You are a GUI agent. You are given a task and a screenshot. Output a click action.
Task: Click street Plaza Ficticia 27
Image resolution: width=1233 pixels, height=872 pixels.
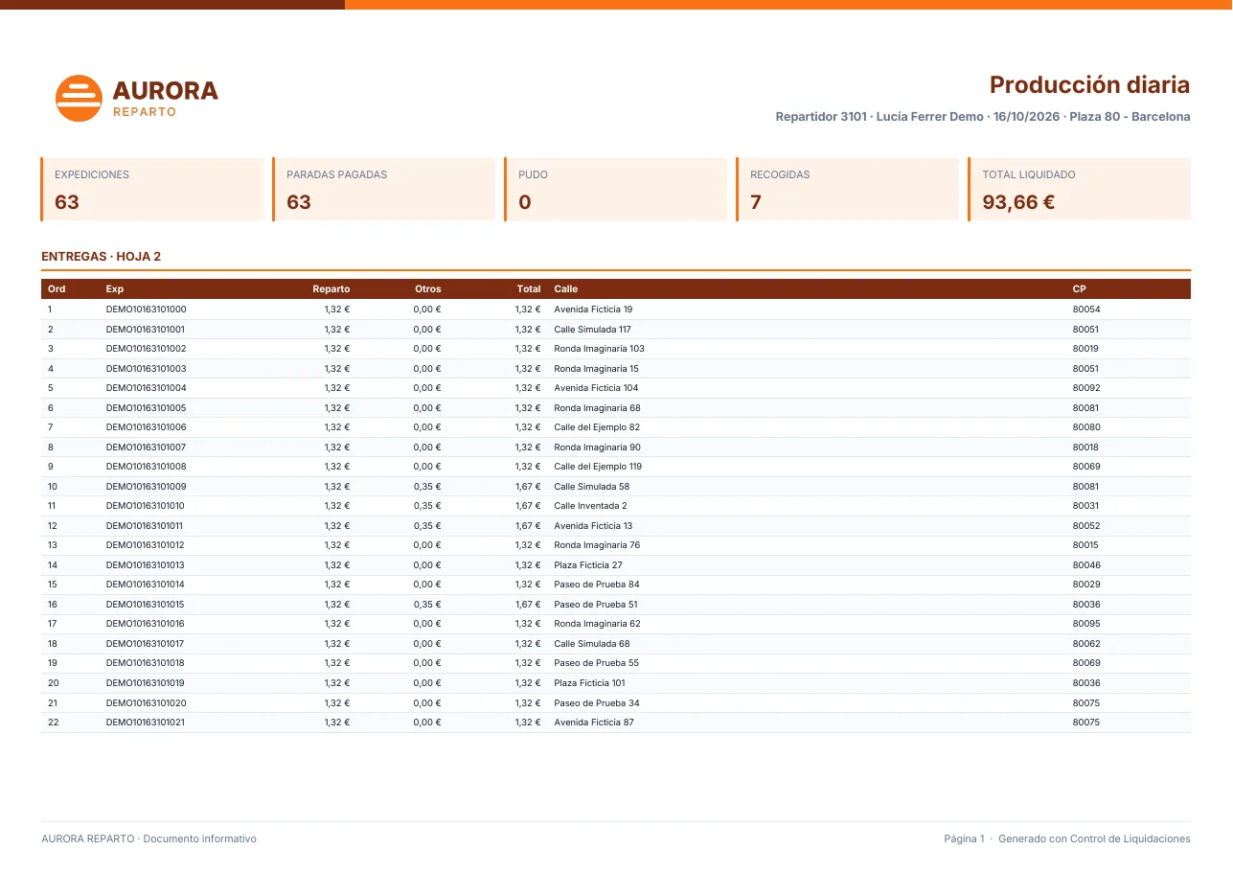588,565
